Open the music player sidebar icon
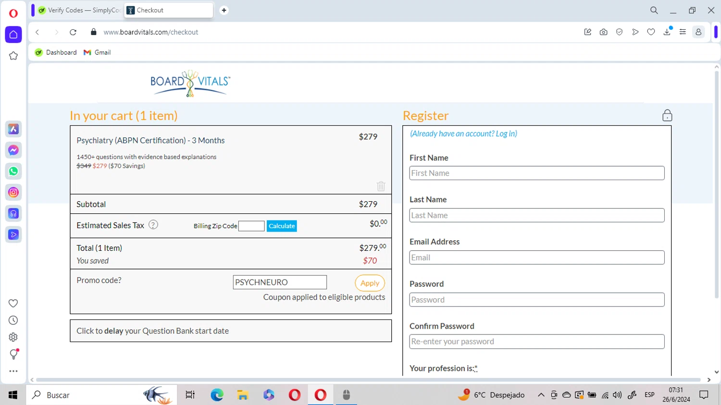Viewport: 721px width, 405px height. (x=13, y=214)
